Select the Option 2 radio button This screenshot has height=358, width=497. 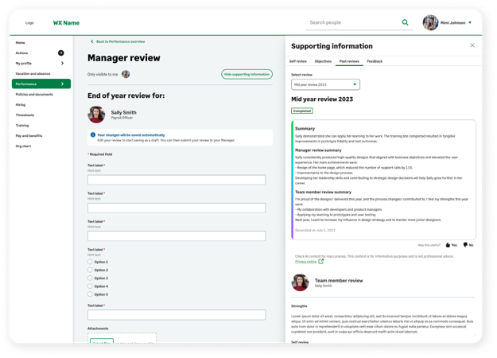click(90, 270)
